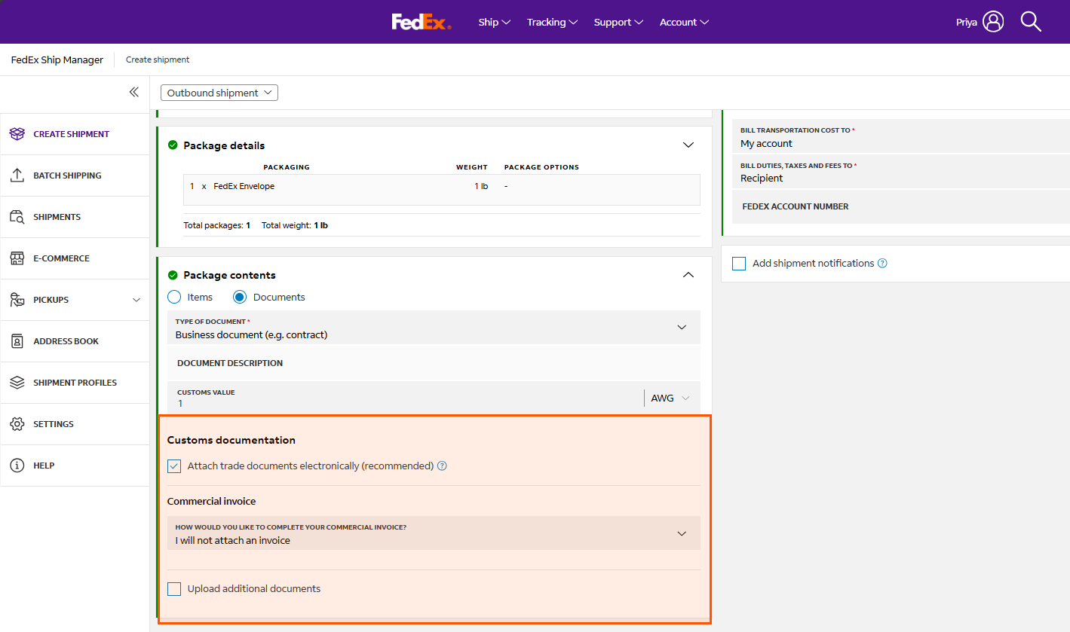Click help icon beside shipment notifications
Image resolution: width=1070 pixels, height=632 pixels.
pyautogui.click(x=882, y=264)
